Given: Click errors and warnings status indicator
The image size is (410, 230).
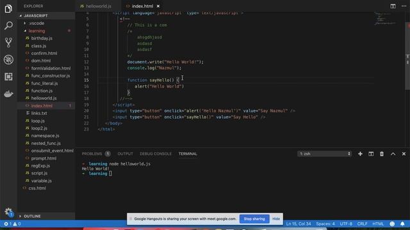Looking at the screenshot, I should pos(12,224).
